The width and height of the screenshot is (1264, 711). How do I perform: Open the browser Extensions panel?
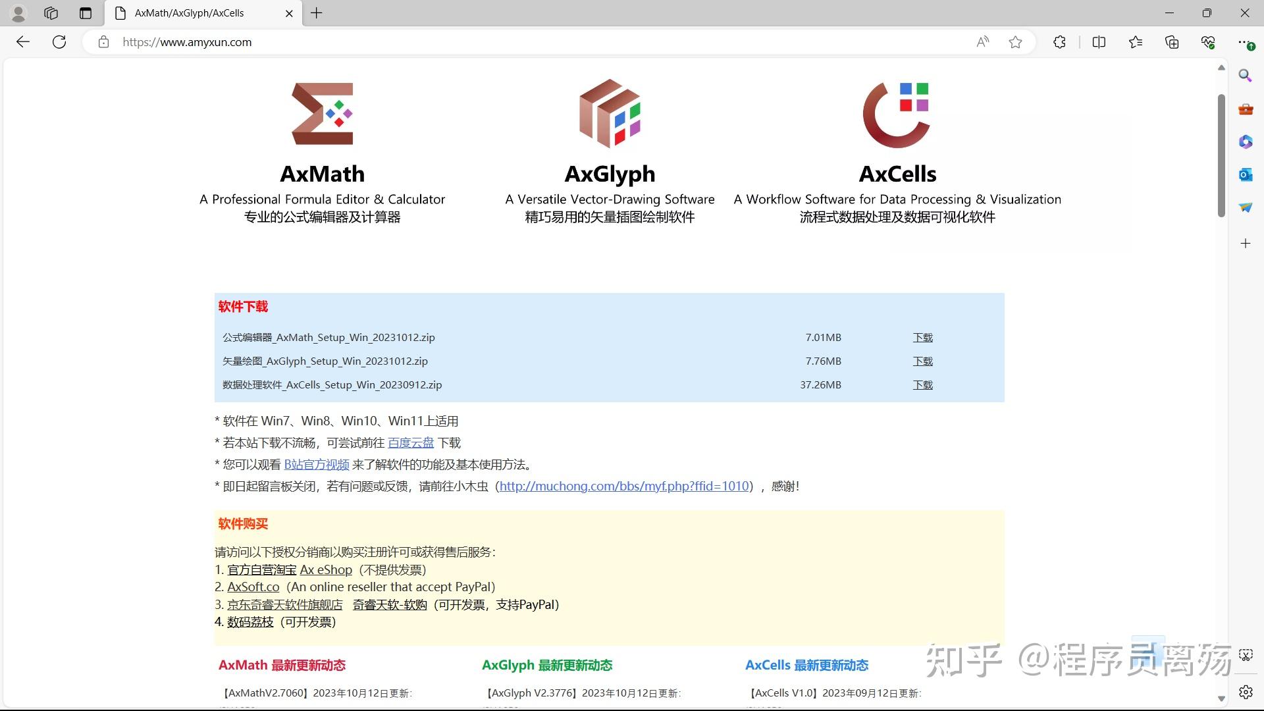point(1059,41)
